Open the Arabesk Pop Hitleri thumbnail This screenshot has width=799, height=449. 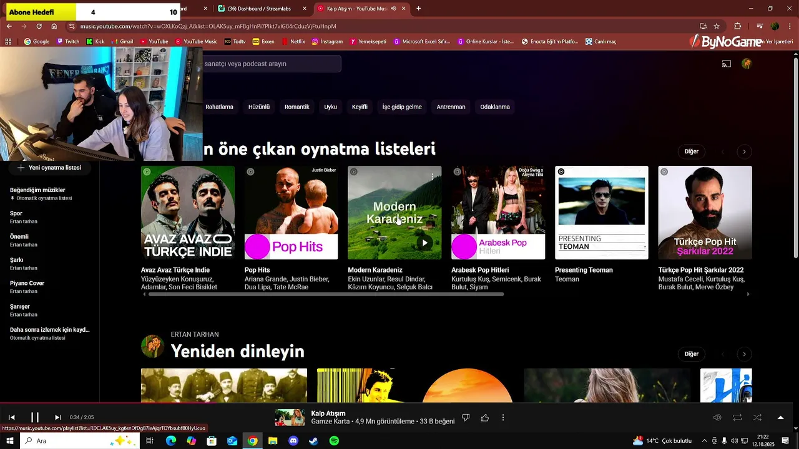click(498, 213)
